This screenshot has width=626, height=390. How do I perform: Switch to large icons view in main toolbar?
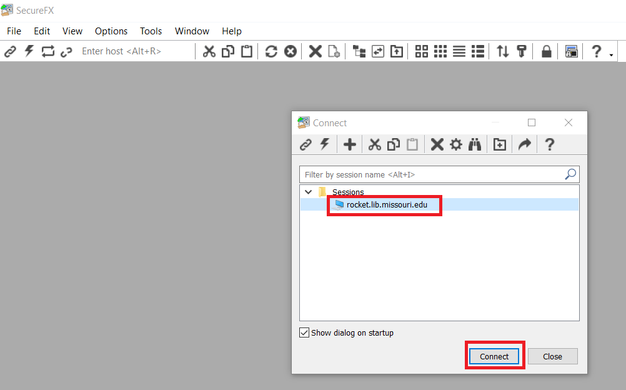(422, 51)
